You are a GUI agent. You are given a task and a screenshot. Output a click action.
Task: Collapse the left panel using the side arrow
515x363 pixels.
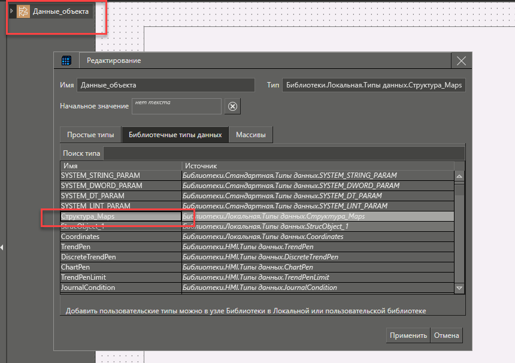[2, 247]
